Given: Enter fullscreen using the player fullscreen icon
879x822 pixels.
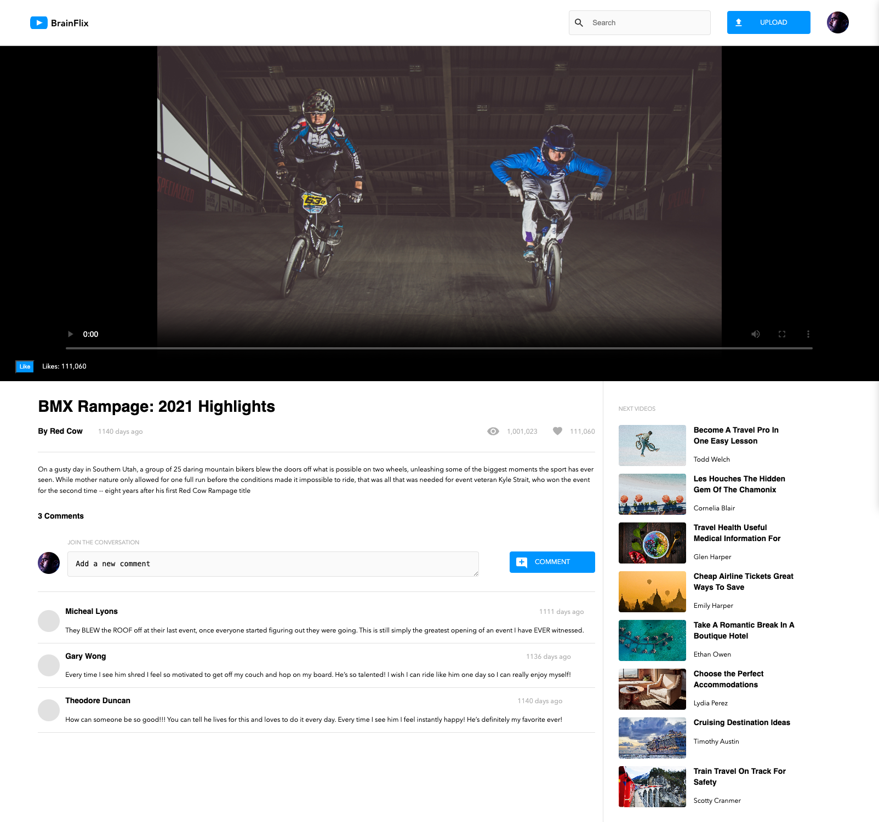Looking at the screenshot, I should click(x=782, y=334).
